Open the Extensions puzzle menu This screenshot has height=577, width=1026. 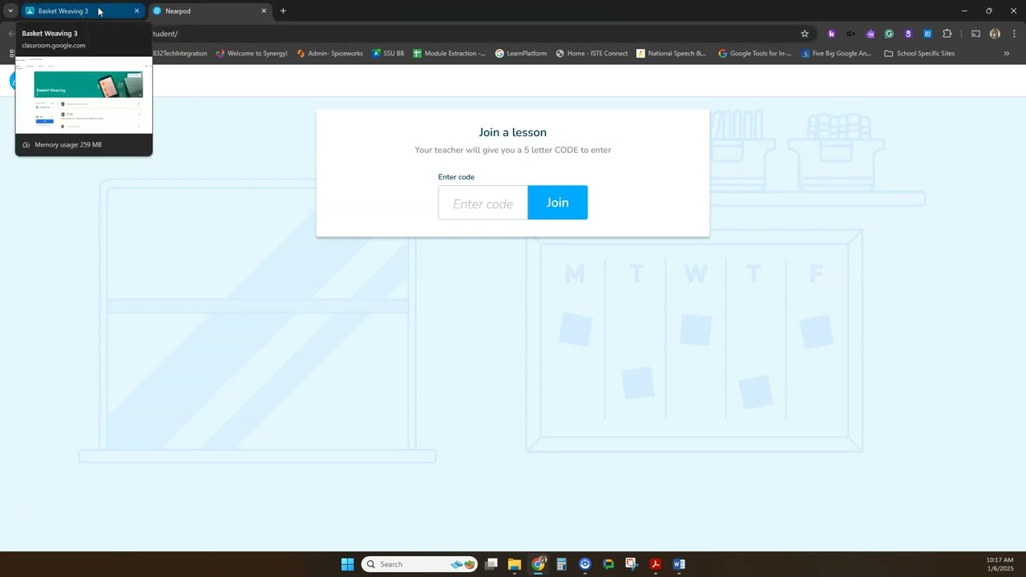947,34
